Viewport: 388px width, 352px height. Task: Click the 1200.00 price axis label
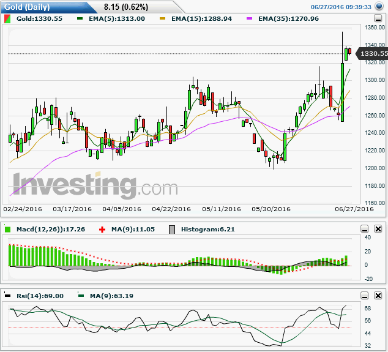point(375,168)
